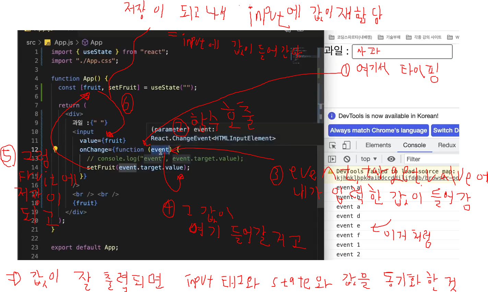Click line number 23 in the gutter
The height and width of the screenshot is (292, 488).
point(35,247)
